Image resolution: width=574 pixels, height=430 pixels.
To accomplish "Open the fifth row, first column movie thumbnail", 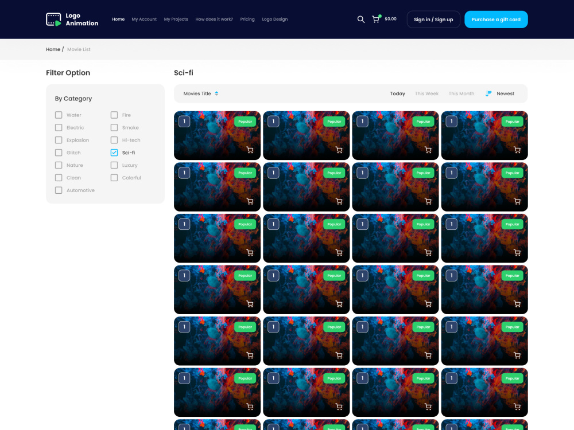I will 217,341.
